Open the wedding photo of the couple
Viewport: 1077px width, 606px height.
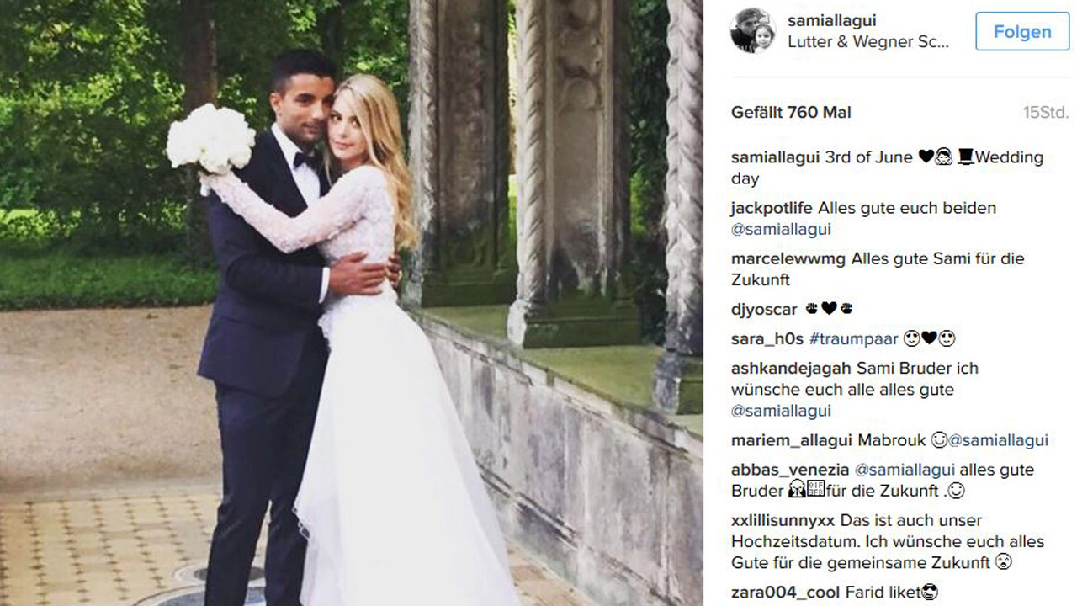[352, 303]
